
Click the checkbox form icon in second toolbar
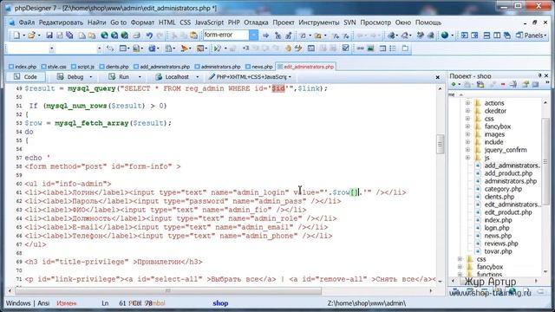[345, 49]
